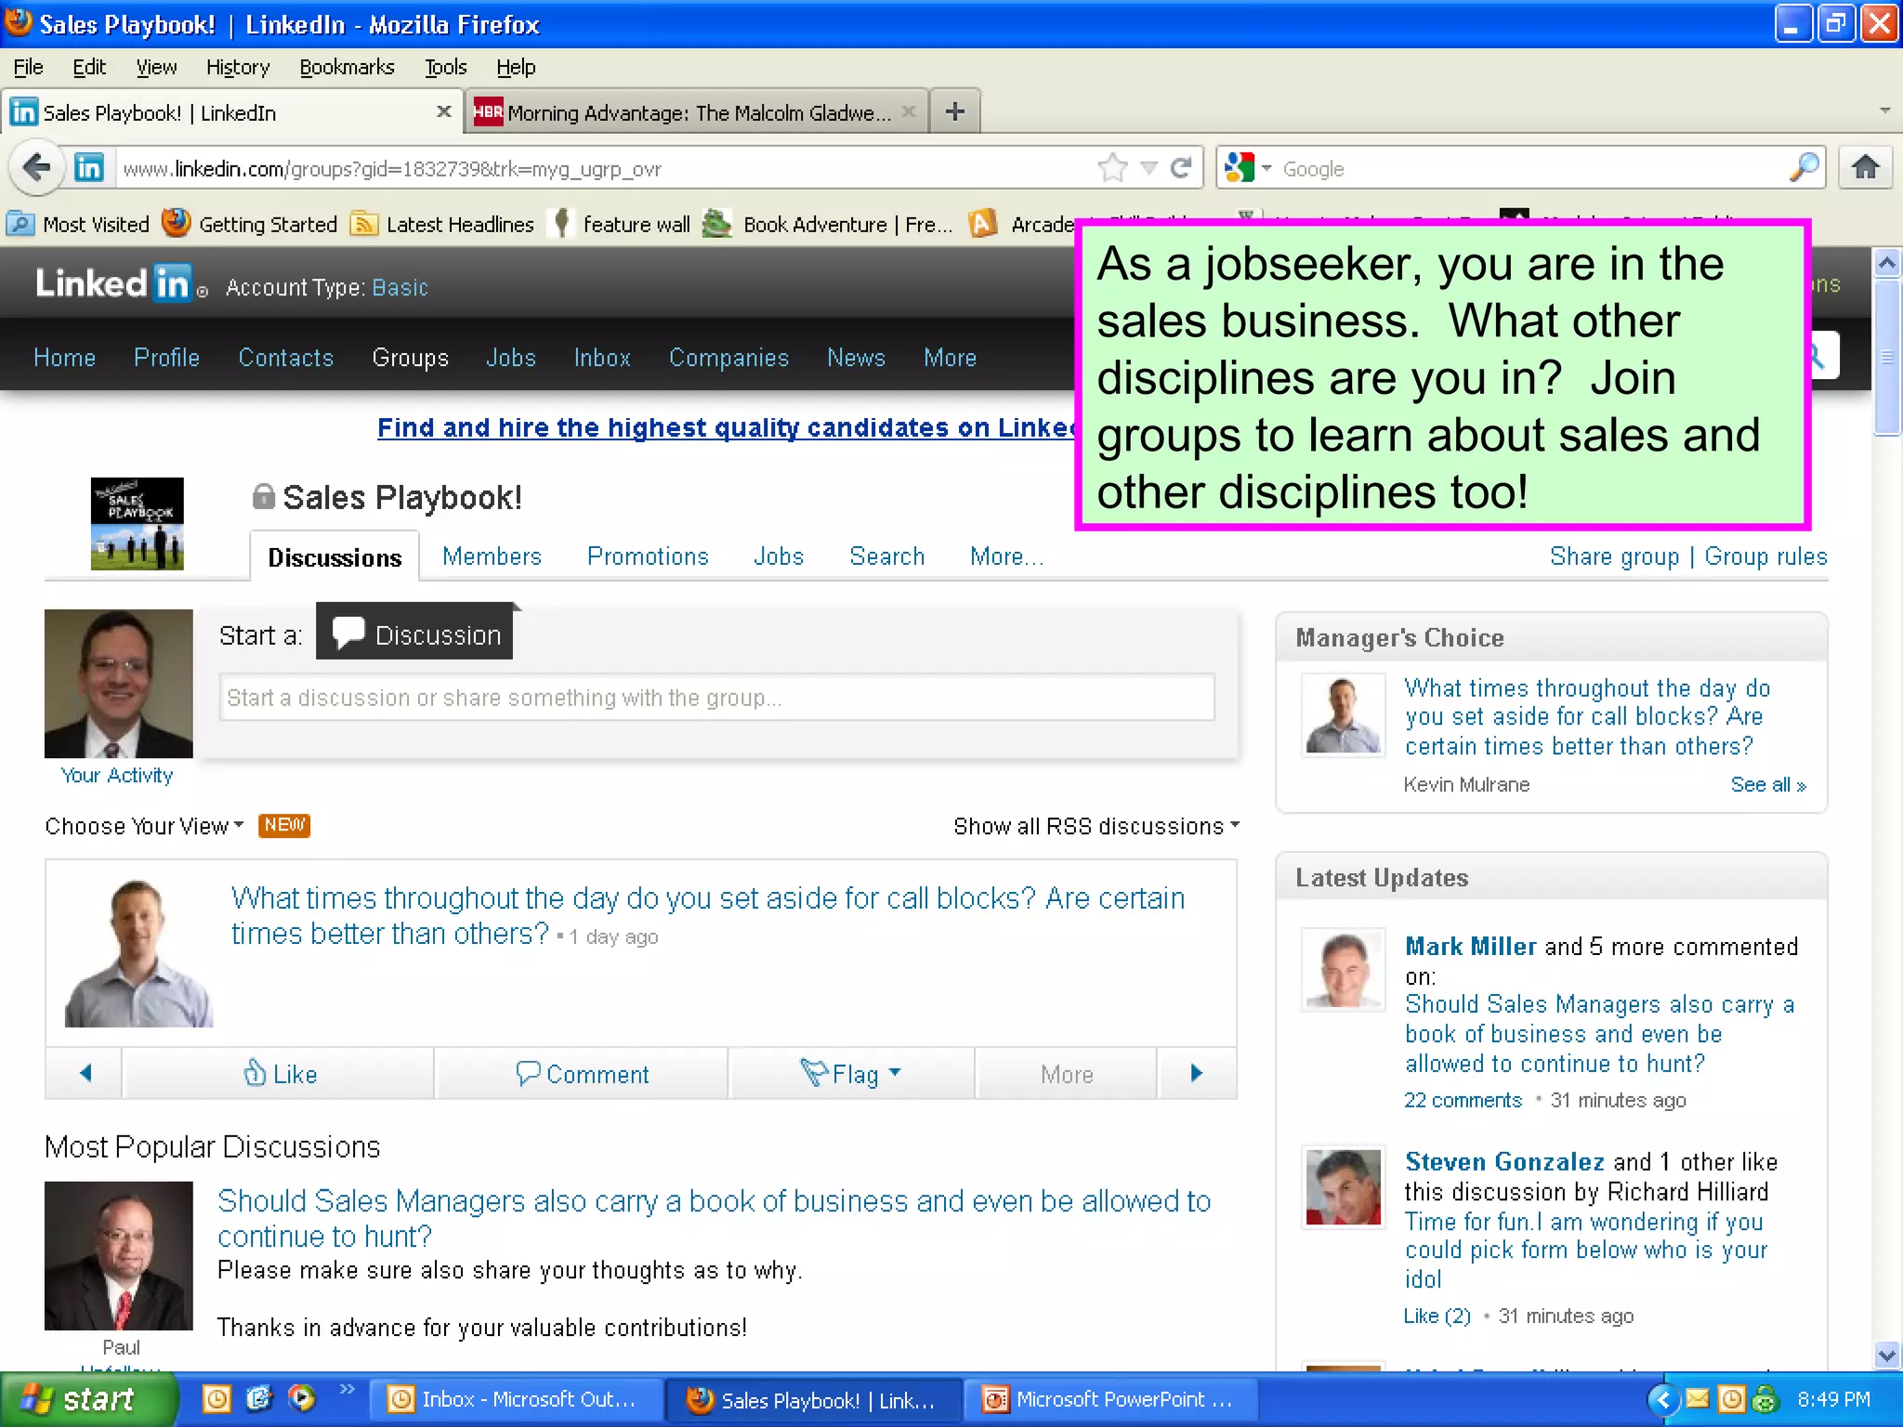Show next discussion with right arrow
Viewport: 1903px width, 1427px height.
(x=1197, y=1074)
